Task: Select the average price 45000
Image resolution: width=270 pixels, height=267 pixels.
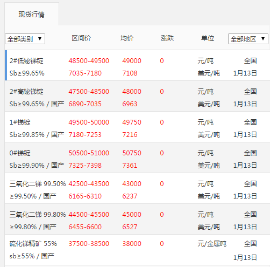Action: pyautogui.click(x=132, y=215)
